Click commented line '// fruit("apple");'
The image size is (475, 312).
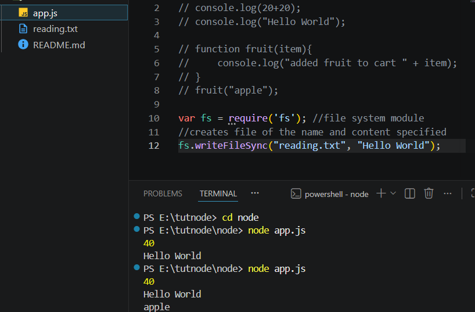click(228, 91)
